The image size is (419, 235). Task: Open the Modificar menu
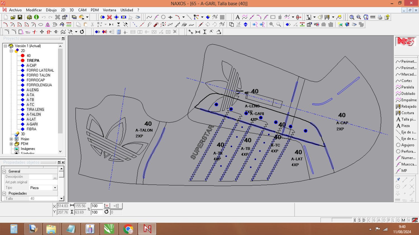34,10
